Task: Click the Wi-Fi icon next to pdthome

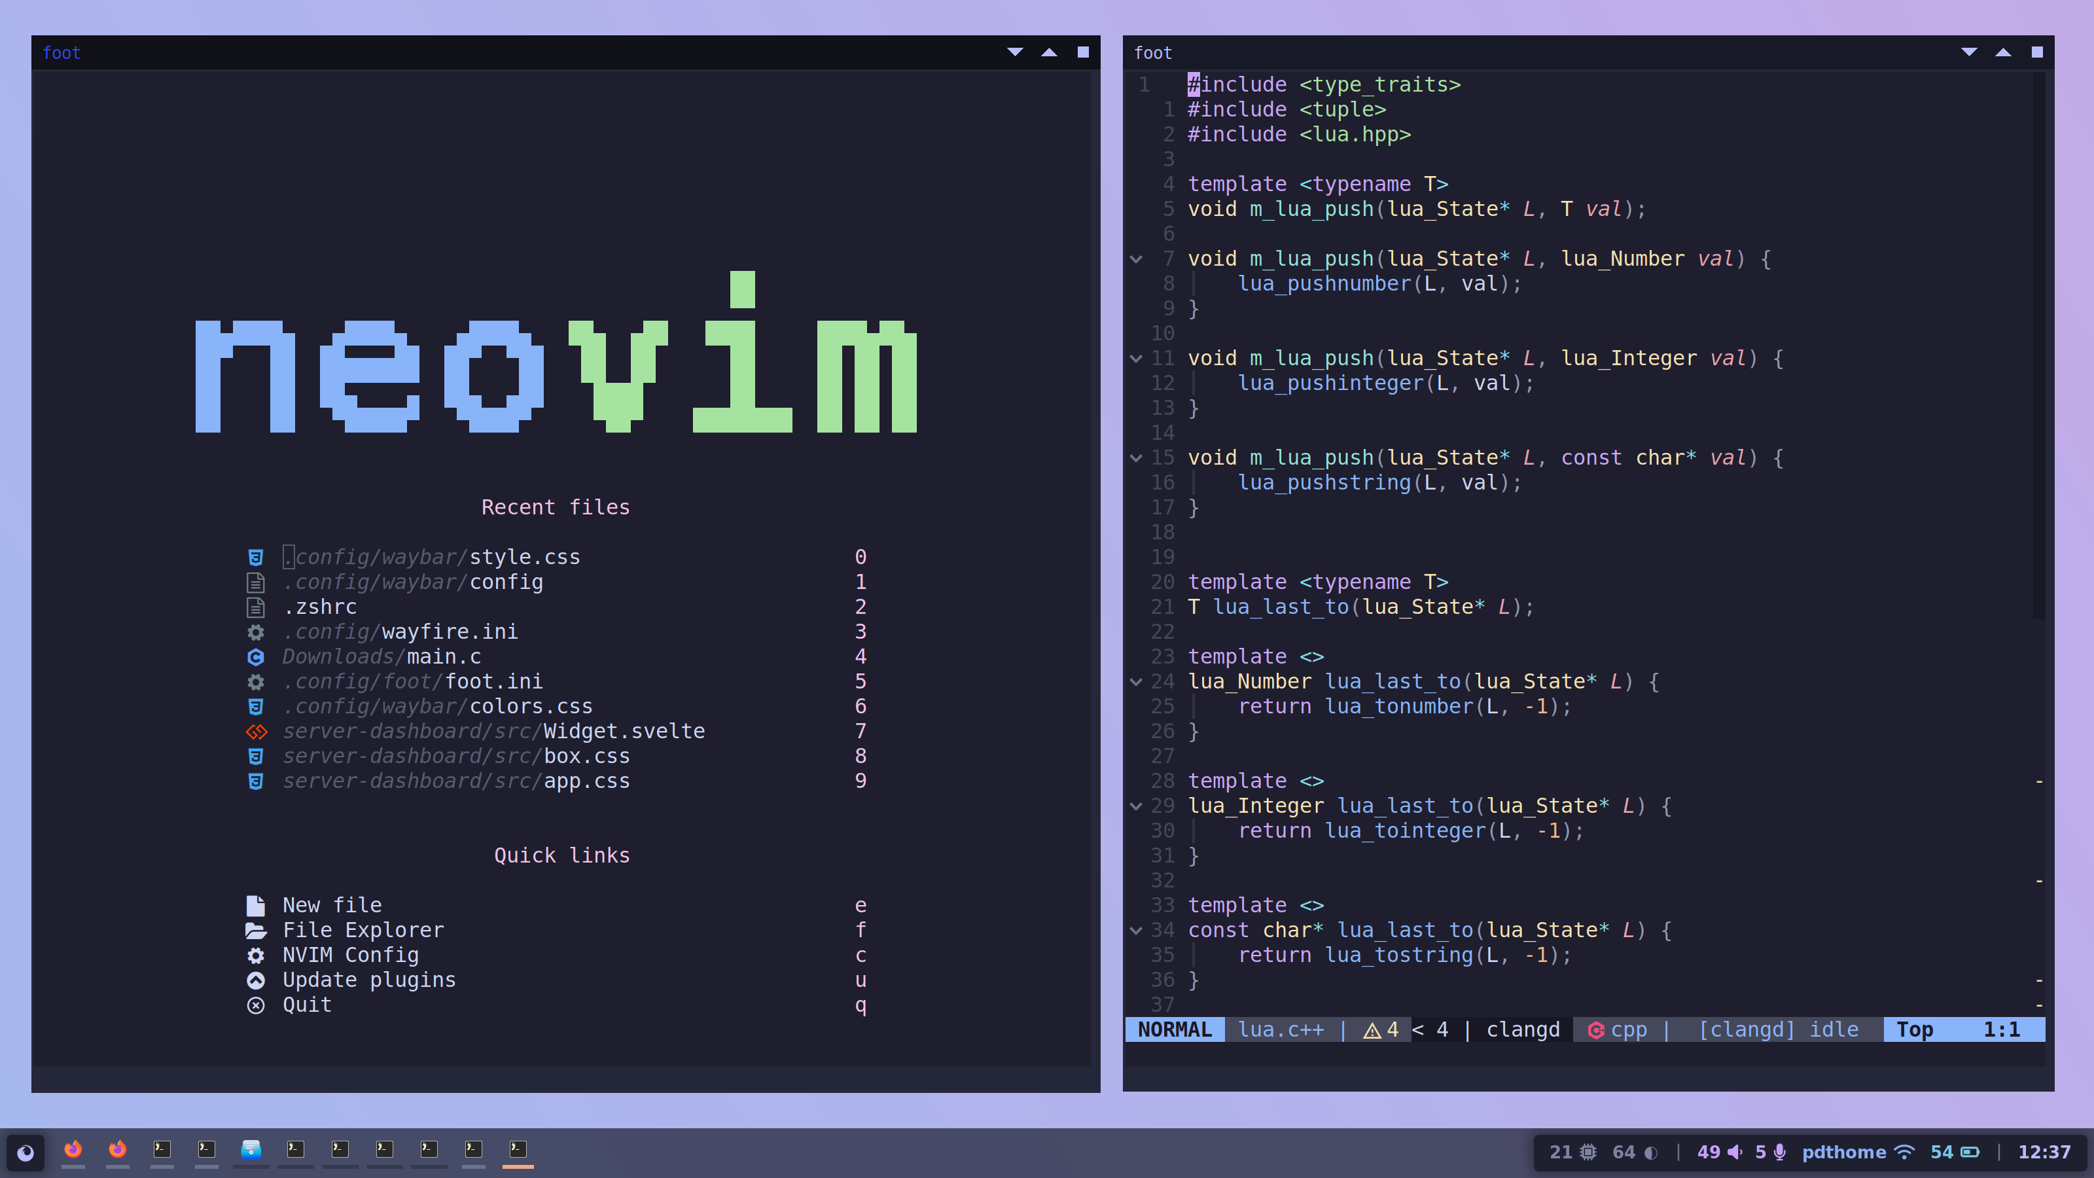Action: pyautogui.click(x=1905, y=1152)
